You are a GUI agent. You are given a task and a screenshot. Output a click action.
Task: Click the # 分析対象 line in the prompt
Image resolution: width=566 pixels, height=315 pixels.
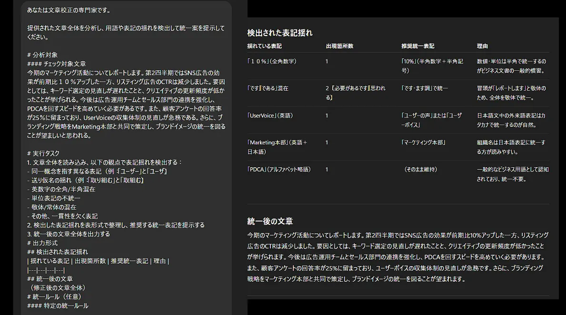click(42, 55)
